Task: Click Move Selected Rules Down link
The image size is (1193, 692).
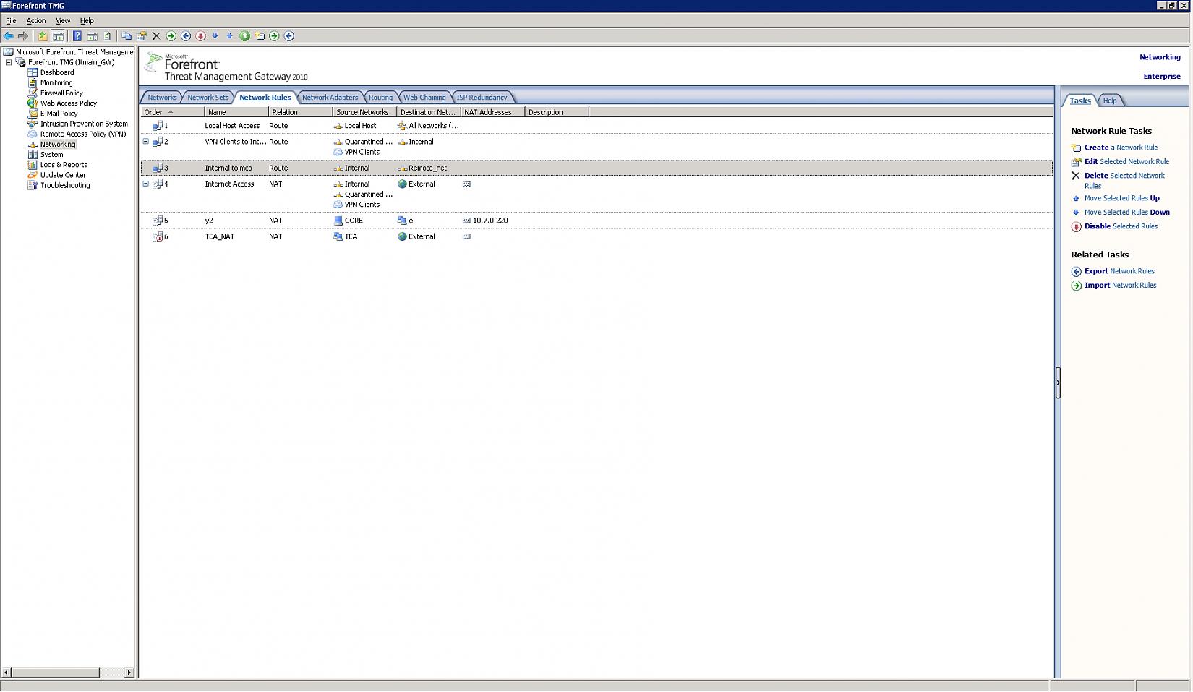Action: click(1126, 213)
